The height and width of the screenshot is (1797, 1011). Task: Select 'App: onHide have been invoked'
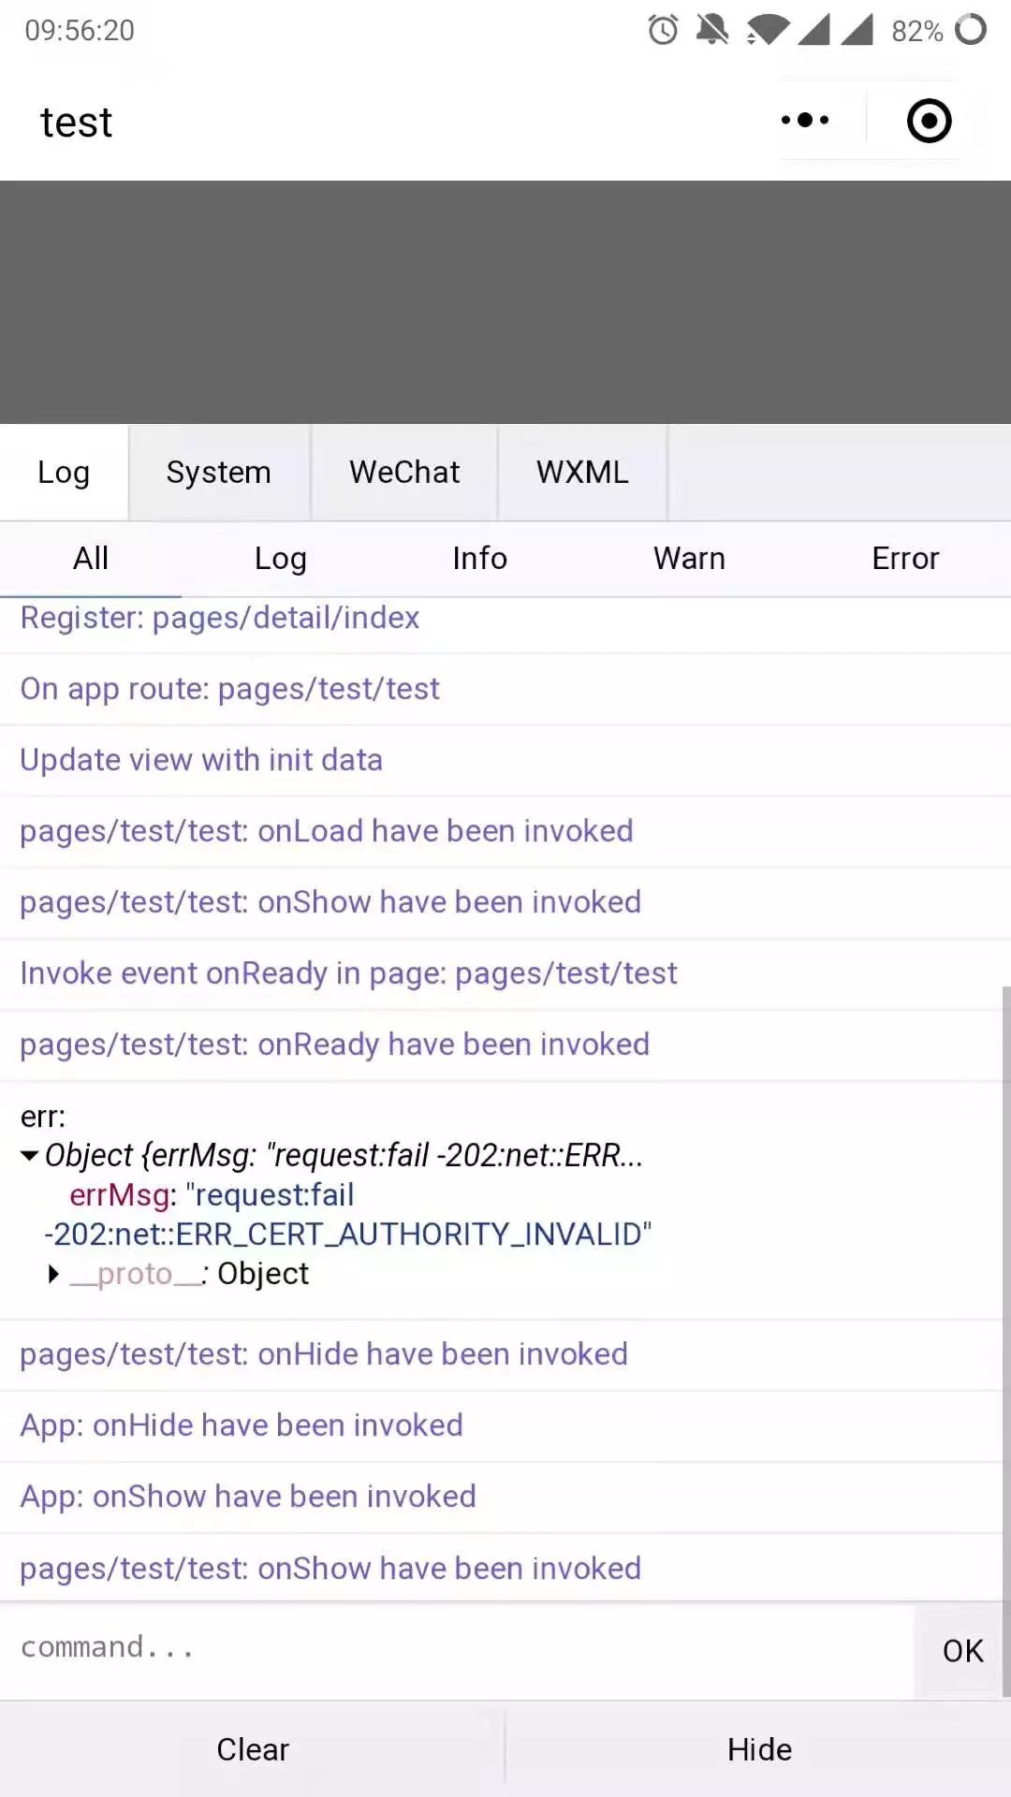click(x=505, y=1426)
